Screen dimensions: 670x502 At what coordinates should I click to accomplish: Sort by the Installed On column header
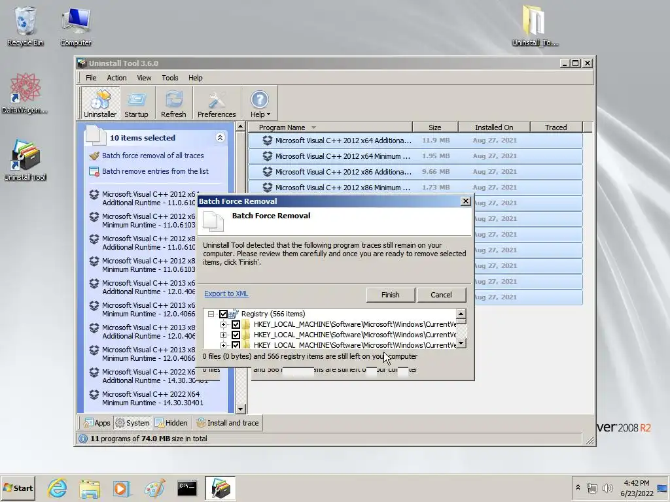pos(494,127)
